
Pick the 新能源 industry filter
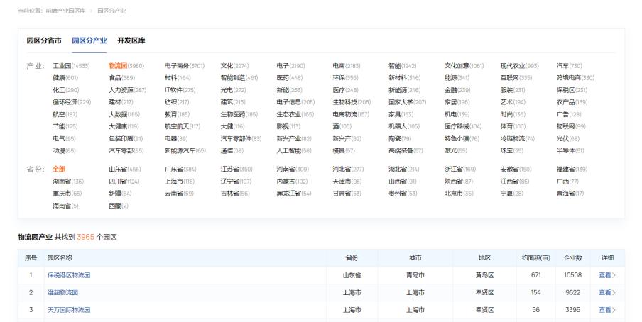coord(404,90)
